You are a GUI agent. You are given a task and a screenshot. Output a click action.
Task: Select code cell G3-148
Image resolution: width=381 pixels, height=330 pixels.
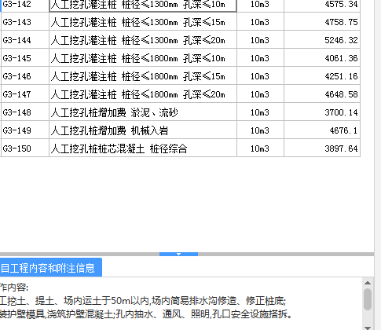pyautogui.click(x=25, y=112)
